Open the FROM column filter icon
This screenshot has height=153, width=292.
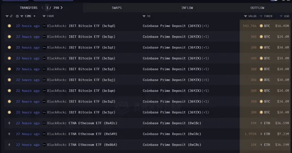point(44,16)
